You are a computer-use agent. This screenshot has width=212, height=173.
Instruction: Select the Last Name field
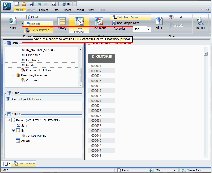tap(33, 60)
